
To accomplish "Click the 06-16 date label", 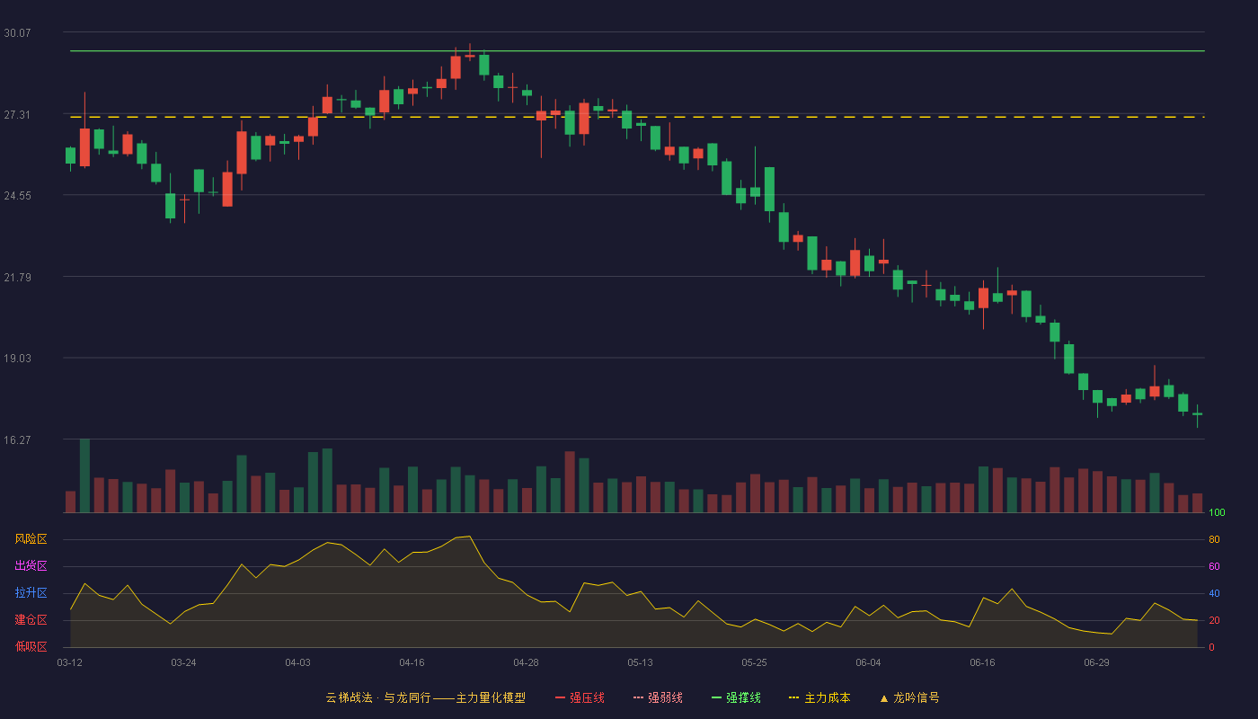I will 982,662.
